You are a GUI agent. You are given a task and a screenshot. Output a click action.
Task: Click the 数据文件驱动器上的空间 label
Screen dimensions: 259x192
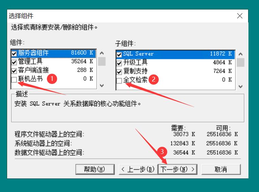[49, 152]
